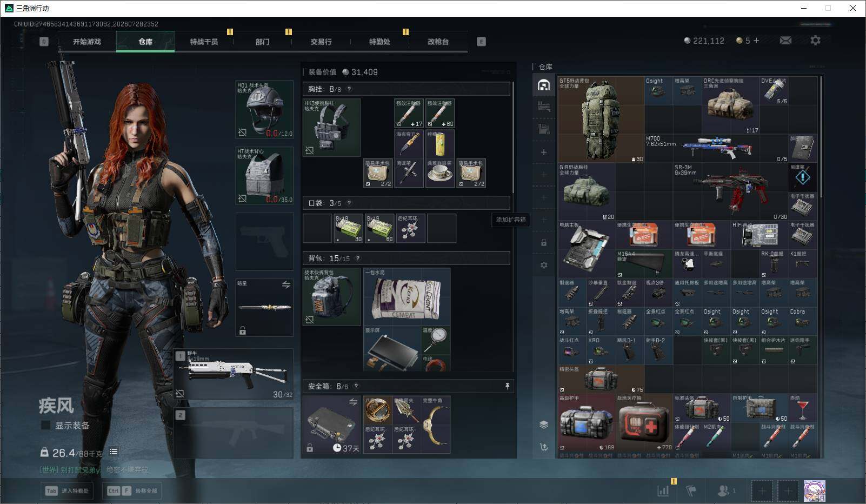Select the 海盗弯刀 in the chest rig
The image size is (866, 504).
click(409, 143)
